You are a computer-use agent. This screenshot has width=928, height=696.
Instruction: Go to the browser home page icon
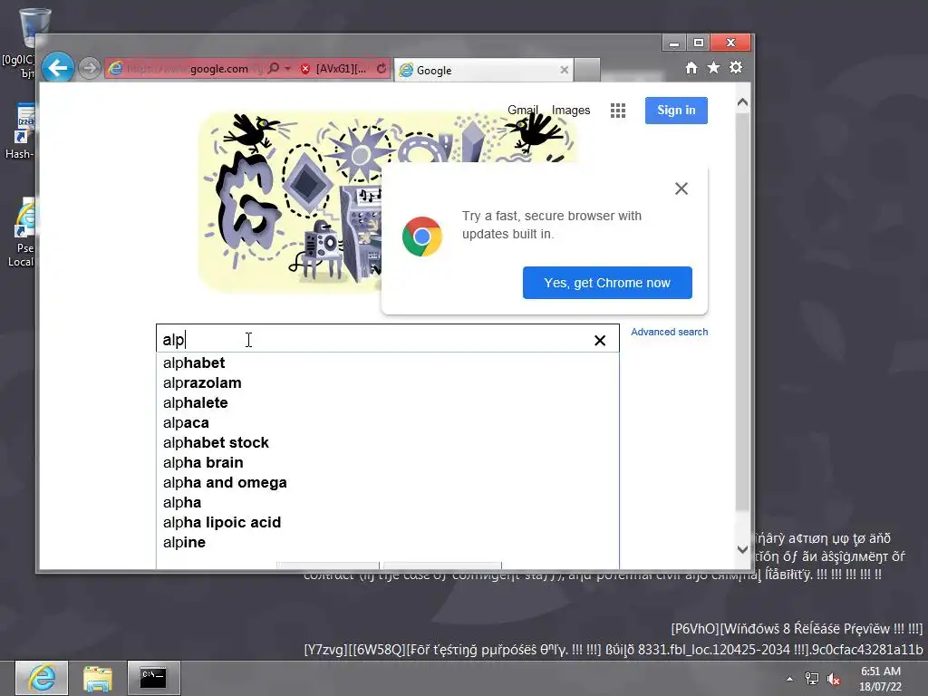tap(691, 68)
